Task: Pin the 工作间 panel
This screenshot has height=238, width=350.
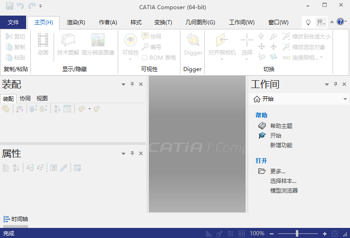Action: 335,84
